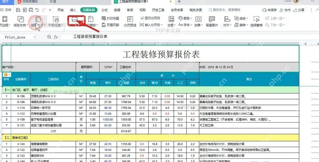Select the 页面布局 ribbon tab
Screen dimensions: 319x162
(x=89, y=10)
